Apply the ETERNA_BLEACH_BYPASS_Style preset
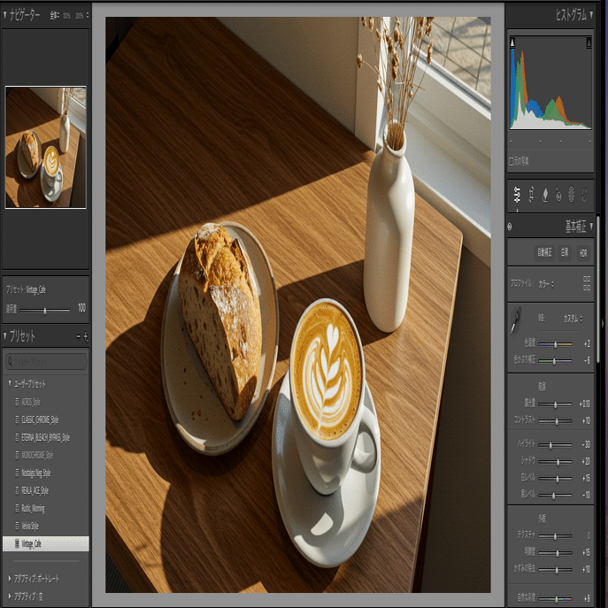This screenshot has width=608, height=608. pyautogui.click(x=45, y=437)
